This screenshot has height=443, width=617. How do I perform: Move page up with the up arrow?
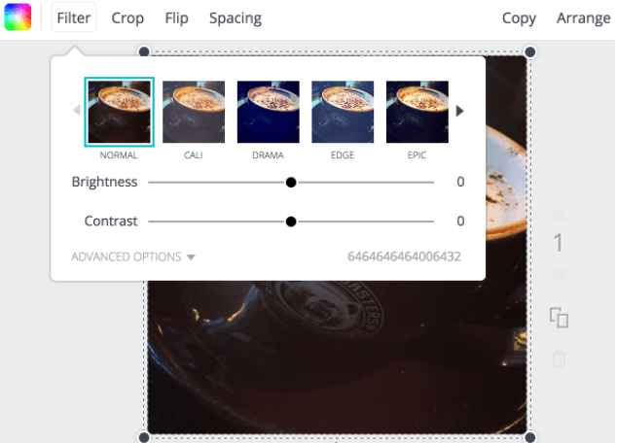[559, 214]
